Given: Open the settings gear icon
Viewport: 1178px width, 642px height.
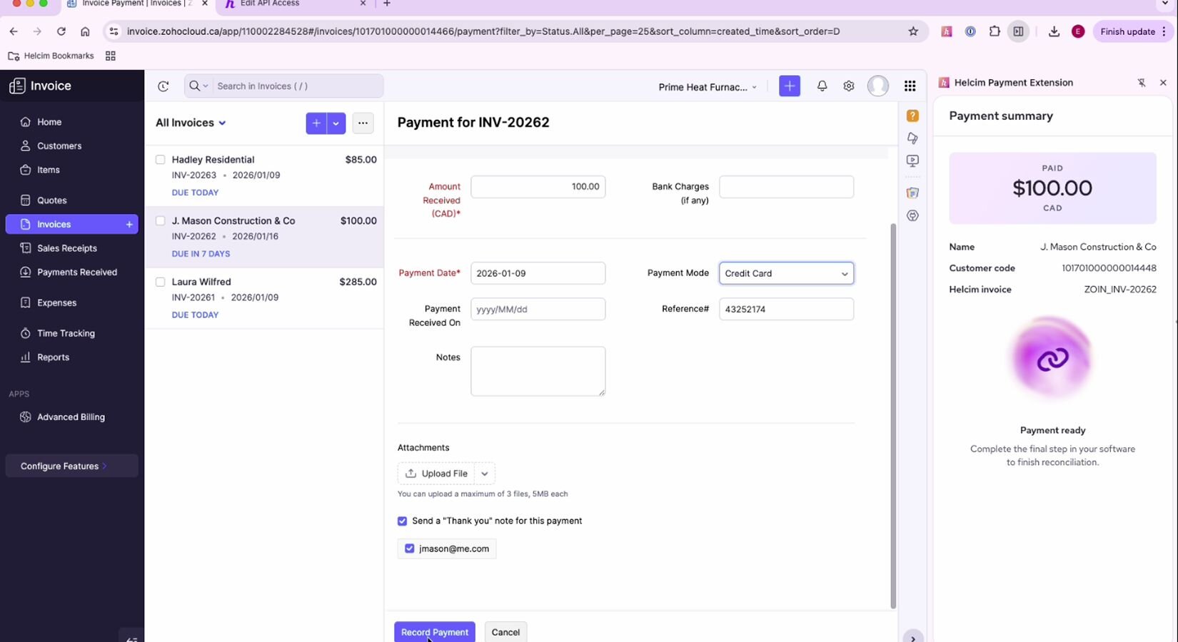Looking at the screenshot, I should point(848,86).
